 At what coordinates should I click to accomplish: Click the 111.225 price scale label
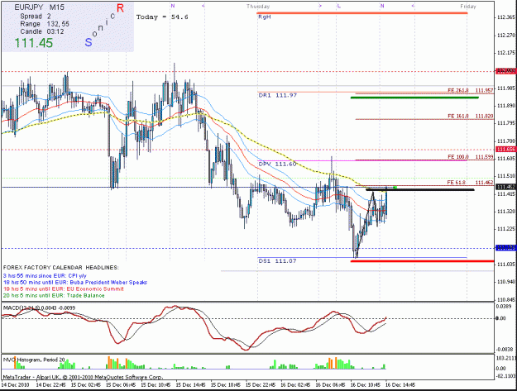coord(505,229)
